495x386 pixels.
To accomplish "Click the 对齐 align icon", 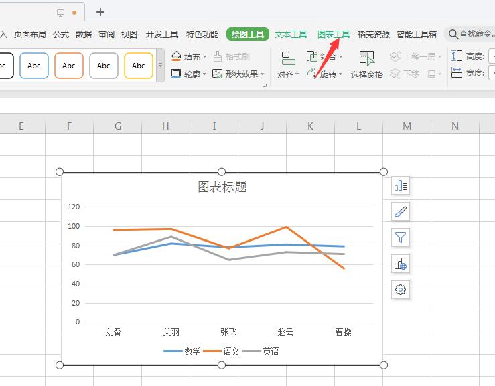I will [x=287, y=59].
